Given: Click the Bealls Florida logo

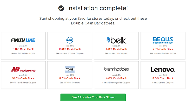Looking at the screenshot, I should tap(163, 40).
